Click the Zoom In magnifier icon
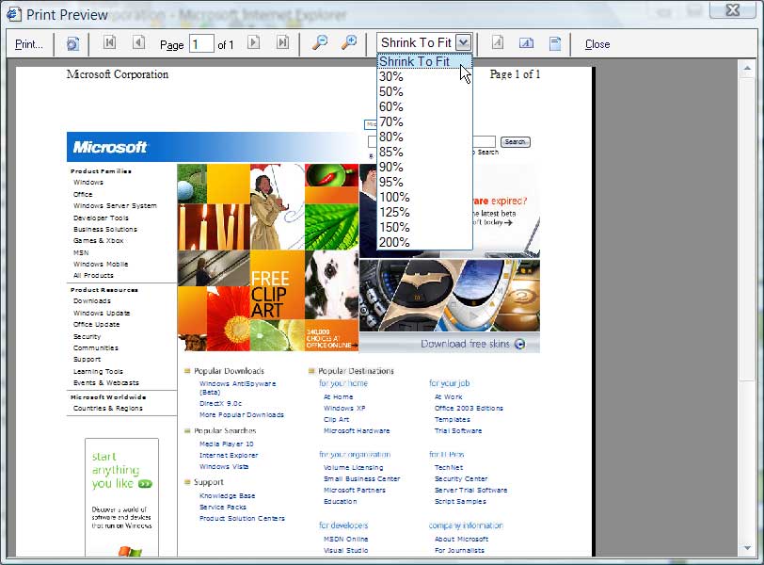The width and height of the screenshot is (764, 565). point(349,43)
